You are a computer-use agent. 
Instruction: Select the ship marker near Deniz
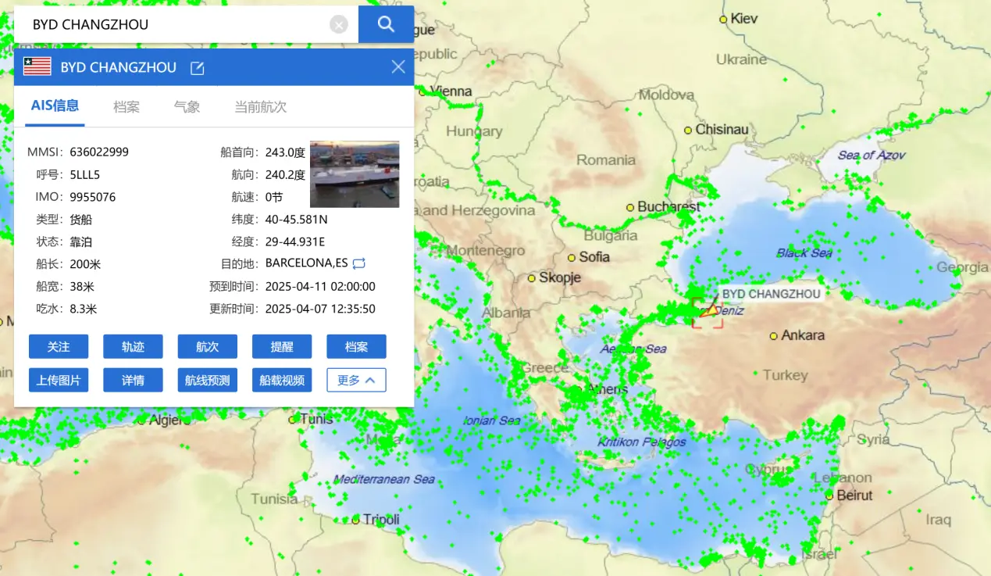(709, 309)
